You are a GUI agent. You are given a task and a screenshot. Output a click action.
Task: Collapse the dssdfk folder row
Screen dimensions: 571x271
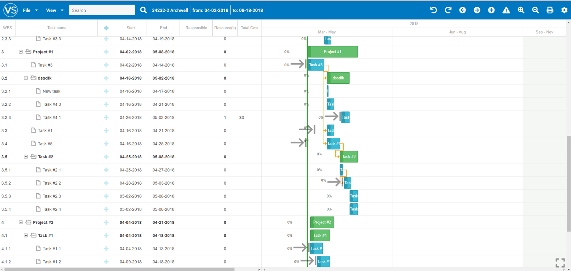click(26, 78)
